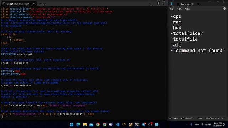Open the View menu in Notepad
Image resolution: width=228 pixels, height=128 pixels.
point(187,9)
